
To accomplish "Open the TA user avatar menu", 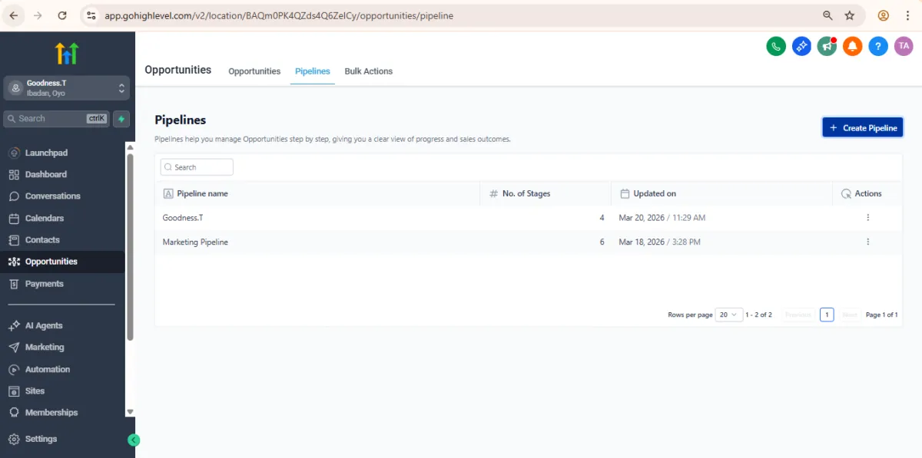I will pyautogui.click(x=904, y=47).
